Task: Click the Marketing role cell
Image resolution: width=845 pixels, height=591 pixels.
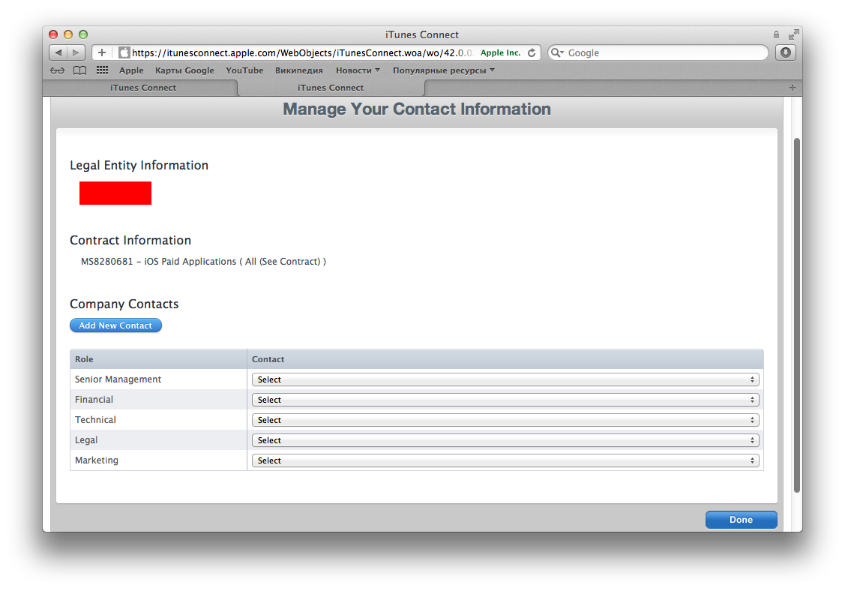Action: click(x=158, y=460)
